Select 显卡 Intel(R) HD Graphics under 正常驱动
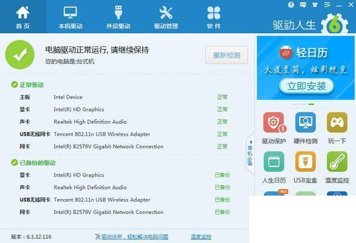This screenshot has width=356, height=243. [x=124, y=110]
